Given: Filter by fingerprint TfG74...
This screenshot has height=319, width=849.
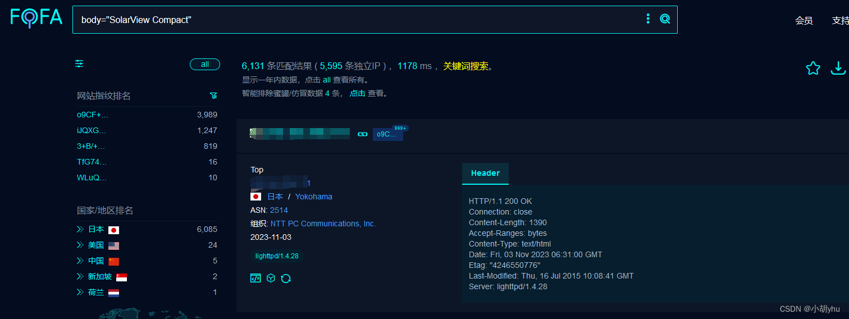Looking at the screenshot, I should [x=92, y=162].
